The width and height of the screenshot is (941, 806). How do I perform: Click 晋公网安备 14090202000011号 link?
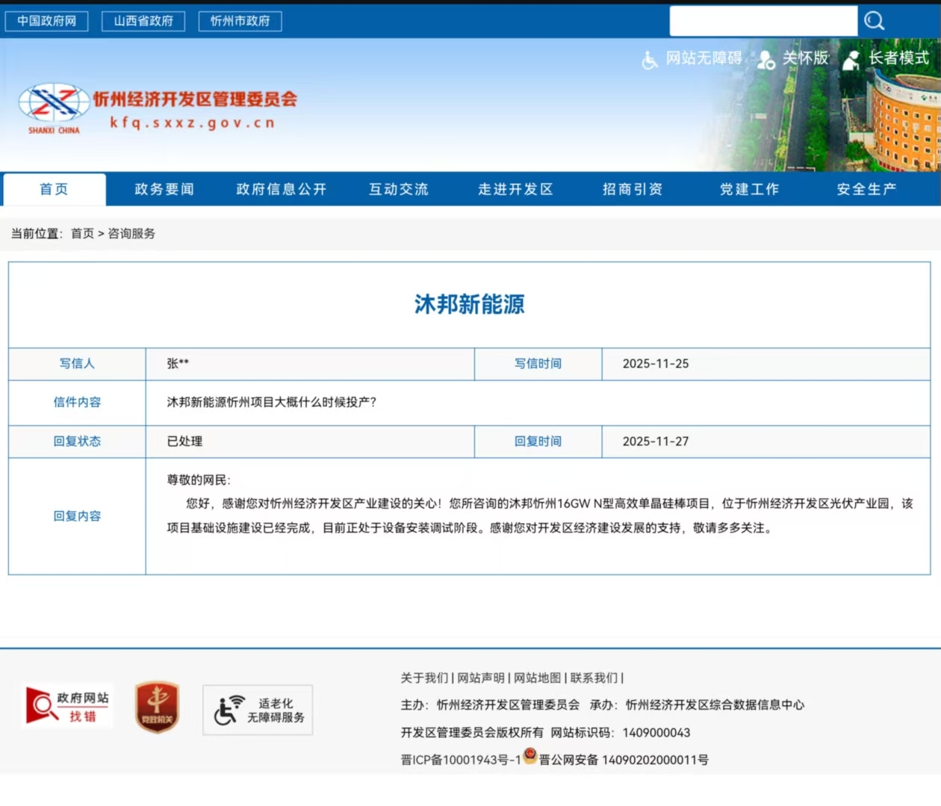coord(624,760)
